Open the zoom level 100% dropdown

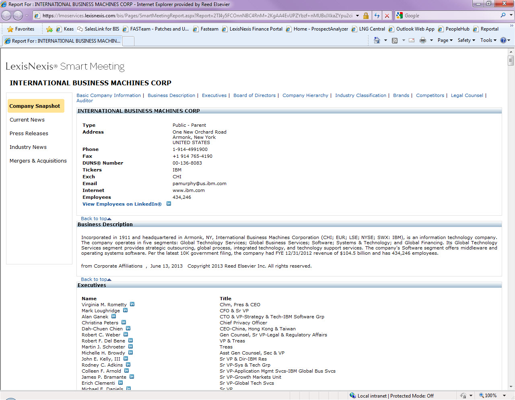pyautogui.click(x=504, y=396)
